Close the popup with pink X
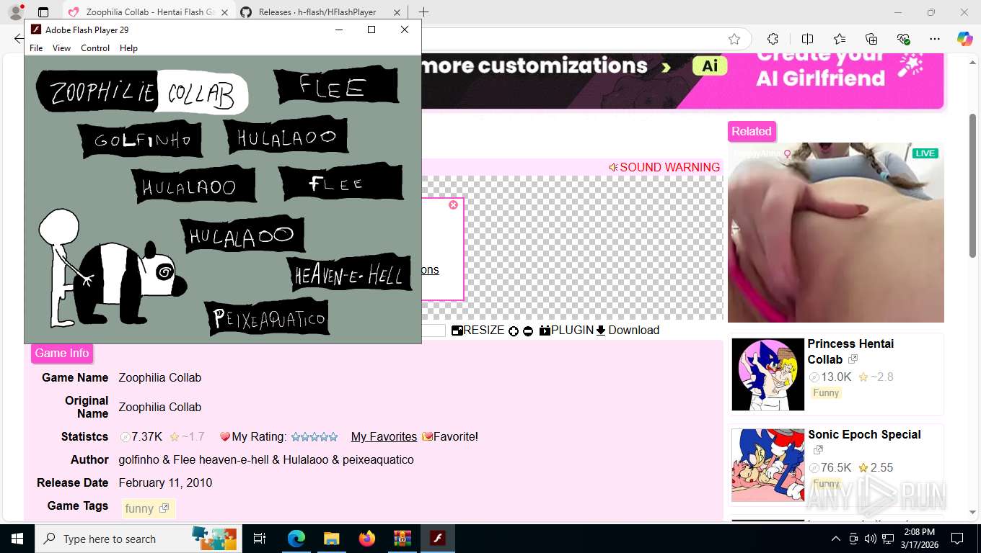Viewport: 981px width, 553px height. click(453, 205)
